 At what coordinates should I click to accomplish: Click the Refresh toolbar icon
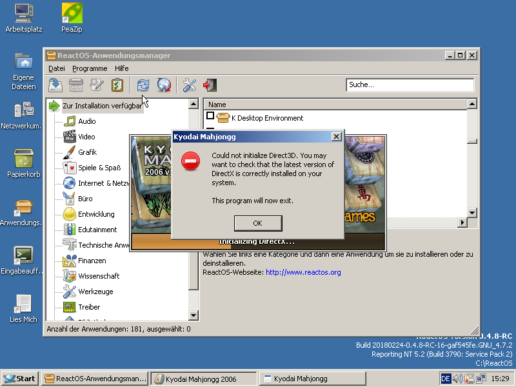tap(143, 85)
